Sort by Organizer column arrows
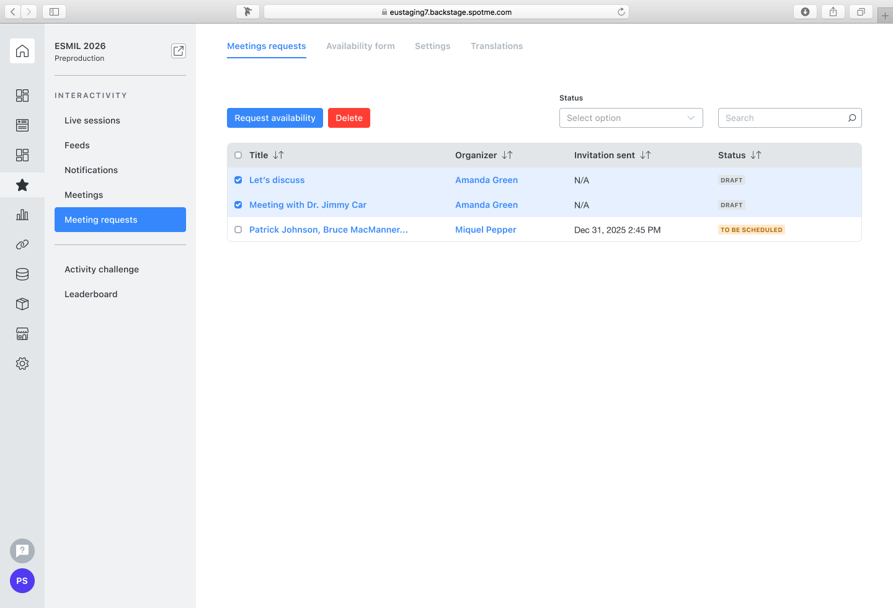 (507, 155)
